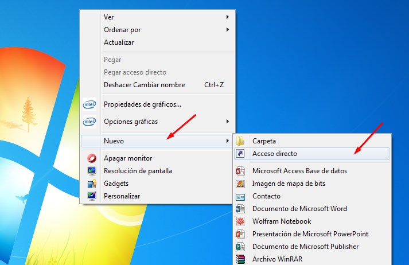409x265 pixels.
Task: Click the Wolfram Notebook red spikey icon
Action: (240, 221)
